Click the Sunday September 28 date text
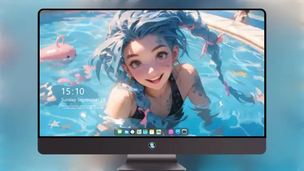Viewport: 304px width, 171px height. coord(83,100)
